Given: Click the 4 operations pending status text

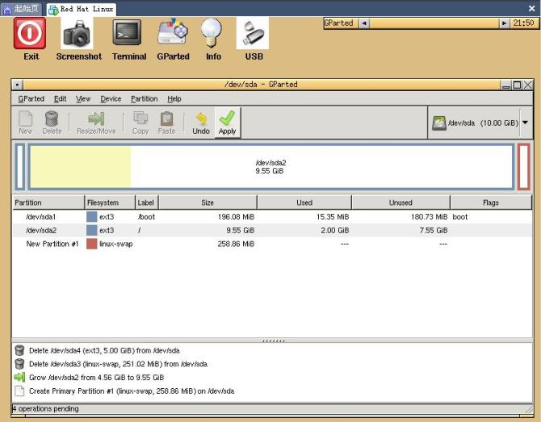Looking at the screenshot, I should click(45, 408).
